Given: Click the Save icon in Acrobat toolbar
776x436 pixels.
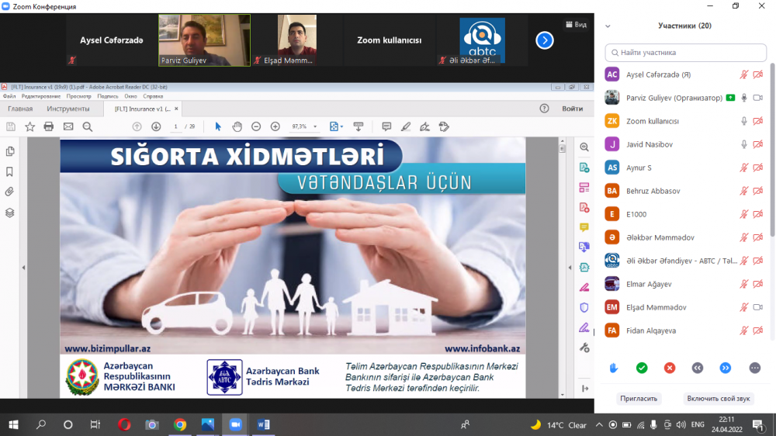Looking at the screenshot, I should [x=10, y=126].
